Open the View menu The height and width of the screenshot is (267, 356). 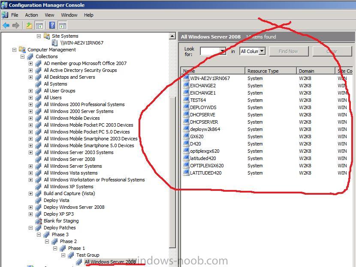(x=49, y=15)
